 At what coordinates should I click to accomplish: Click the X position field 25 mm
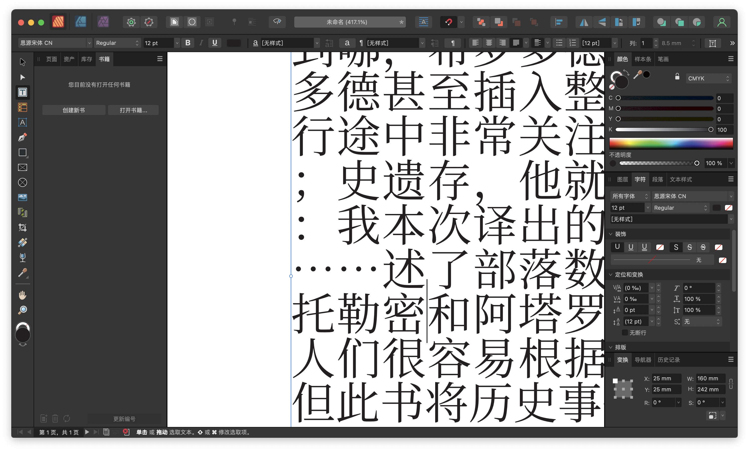coord(666,378)
